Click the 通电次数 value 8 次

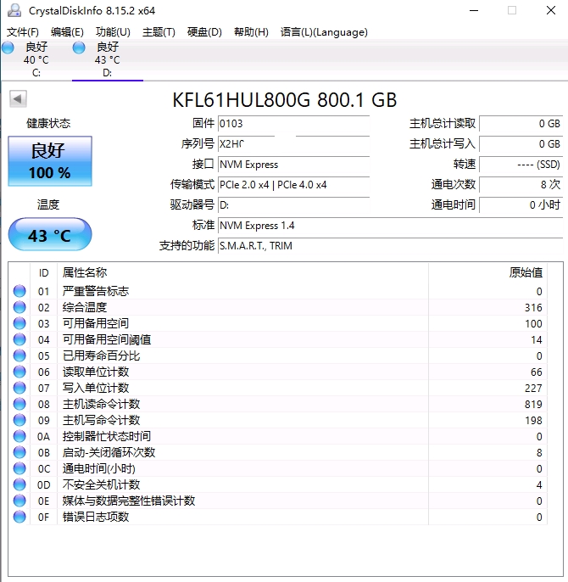[x=521, y=184]
